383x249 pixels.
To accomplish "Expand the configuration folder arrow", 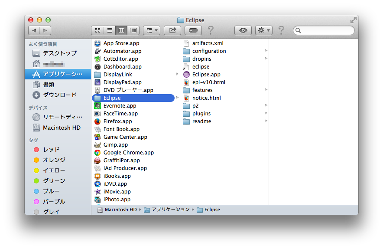I will (266, 51).
